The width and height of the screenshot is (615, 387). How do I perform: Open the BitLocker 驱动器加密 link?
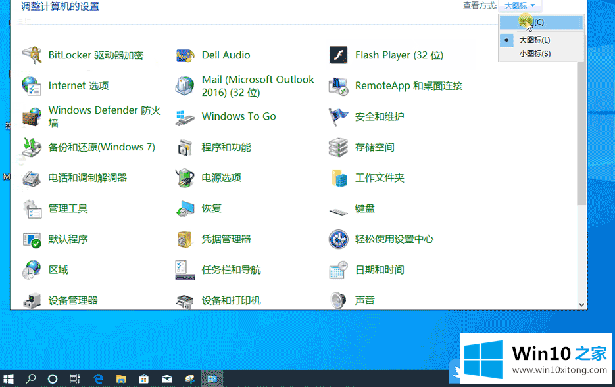click(96, 55)
